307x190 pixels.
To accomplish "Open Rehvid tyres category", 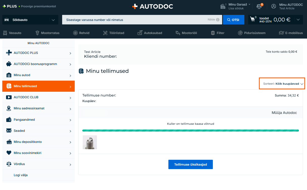I will pos(81,33).
